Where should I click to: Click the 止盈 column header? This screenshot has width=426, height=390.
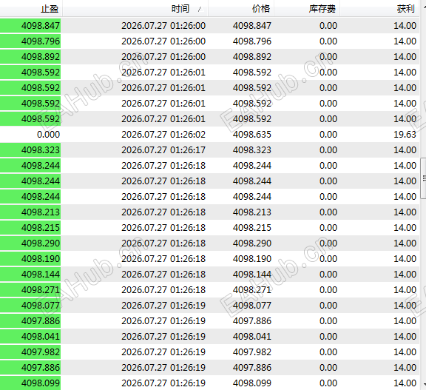tap(31, 9)
